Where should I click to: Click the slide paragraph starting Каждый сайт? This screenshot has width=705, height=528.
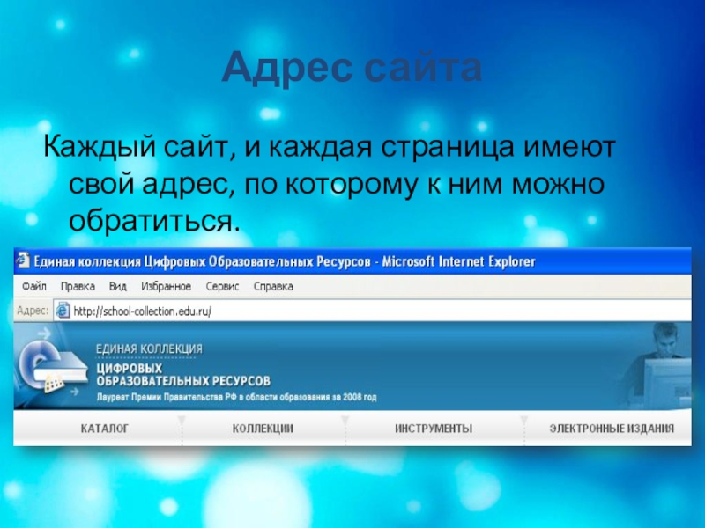[x=330, y=184]
